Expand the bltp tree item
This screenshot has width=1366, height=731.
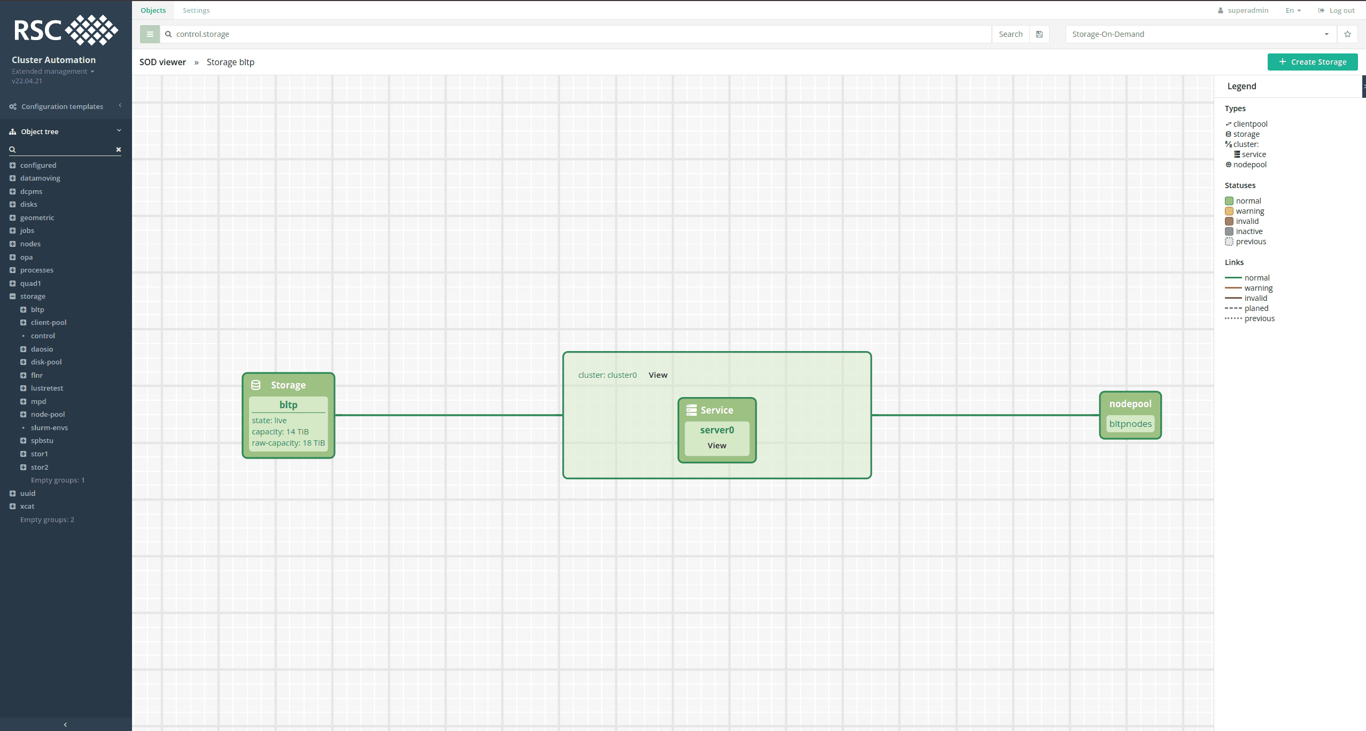pos(23,309)
